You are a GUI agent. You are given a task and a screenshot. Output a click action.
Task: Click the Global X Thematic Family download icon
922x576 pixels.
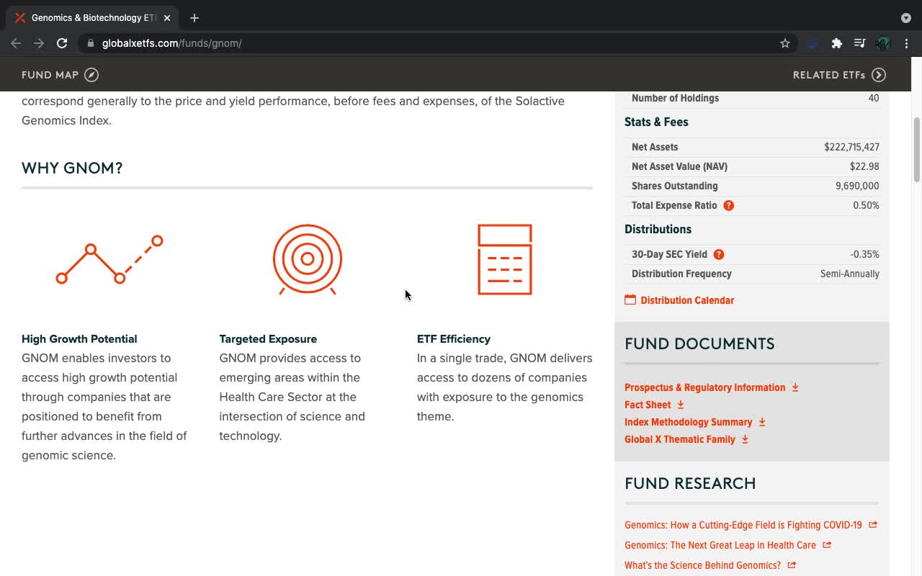tap(745, 439)
